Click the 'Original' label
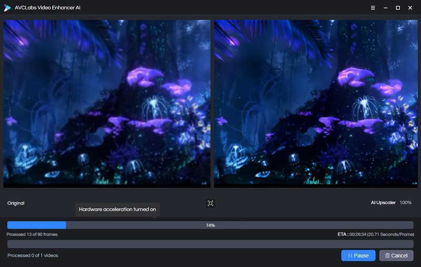The width and height of the screenshot is (421, 267). tap(16, 203)
